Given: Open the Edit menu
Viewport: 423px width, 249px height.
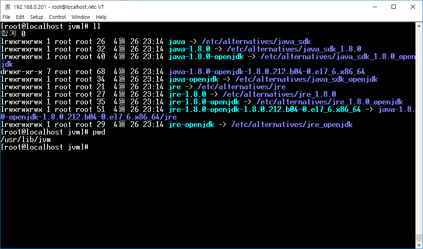Looking at the screenshot, I should [x=20, y=17].
